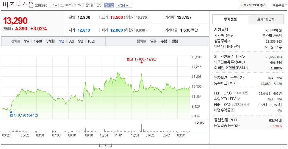The height and width of the screenshot is (149, 288).
Task: Click the help icon beside 배당수익률
Action: [x=233, y=110]
